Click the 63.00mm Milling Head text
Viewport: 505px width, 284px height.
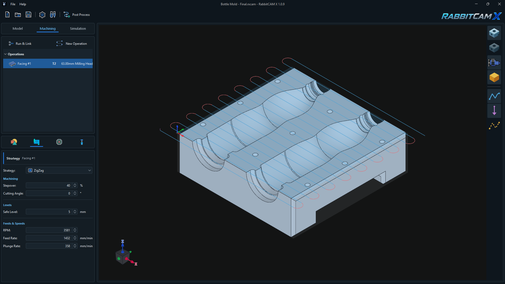click(77, 64)
